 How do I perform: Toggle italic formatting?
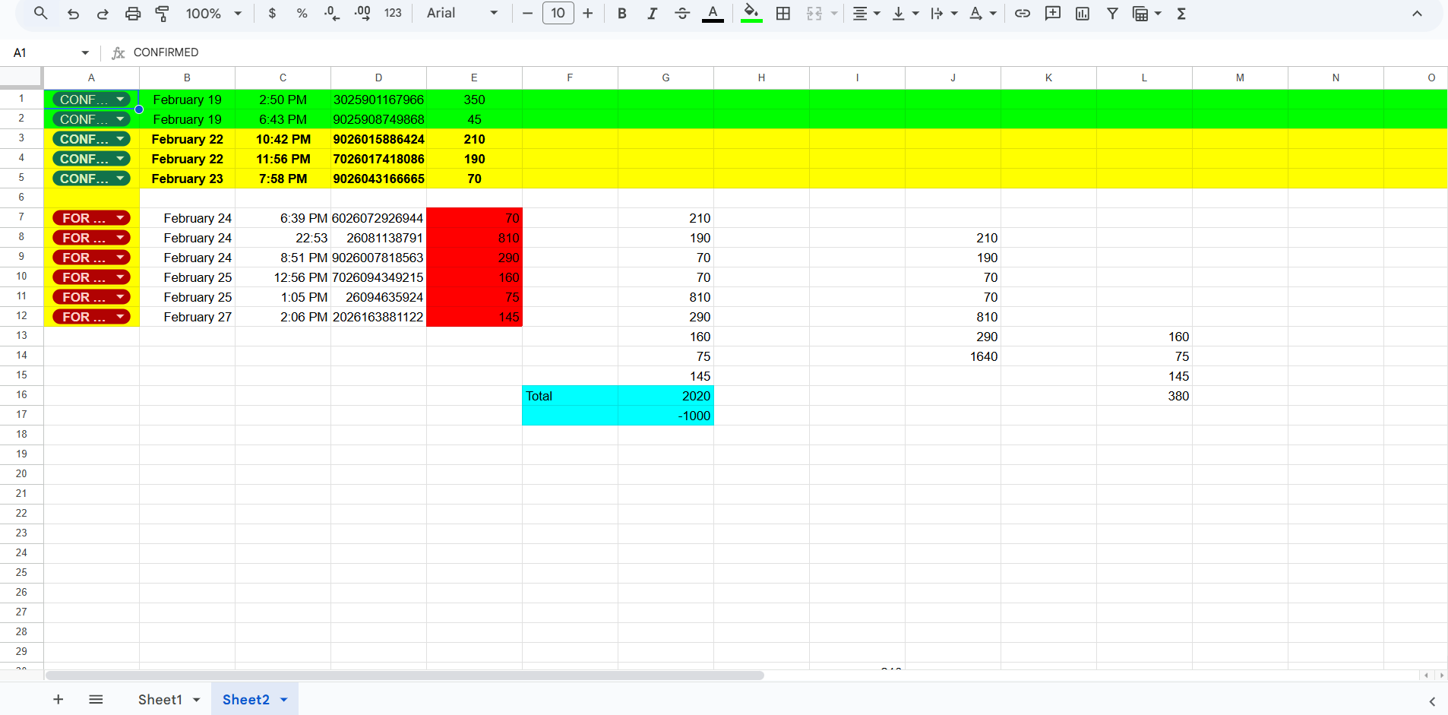tap(652, 13)
